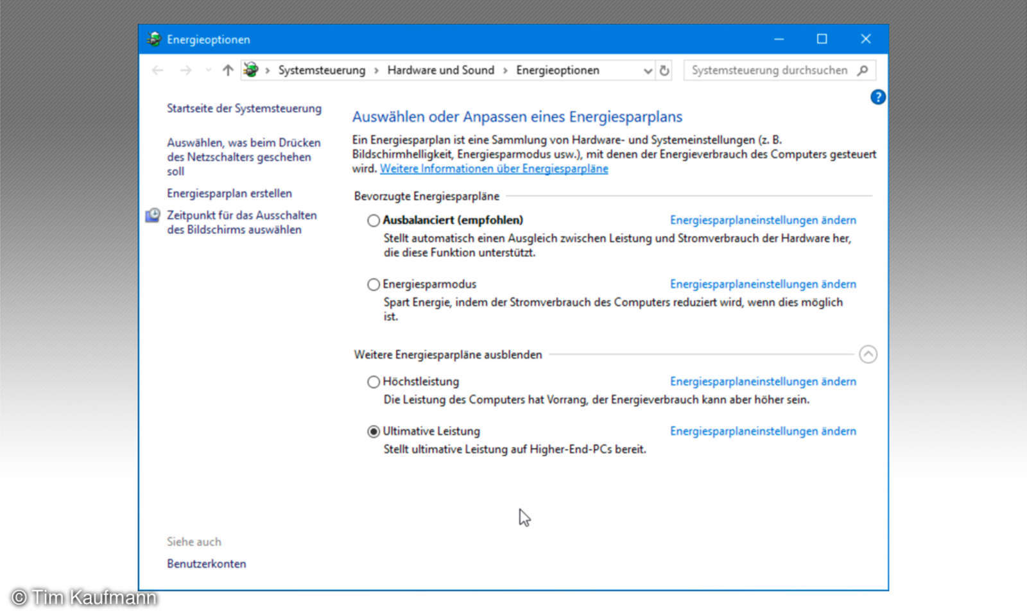
Task: Open the address bar dropdown arrow
Action: coord(648,71)
